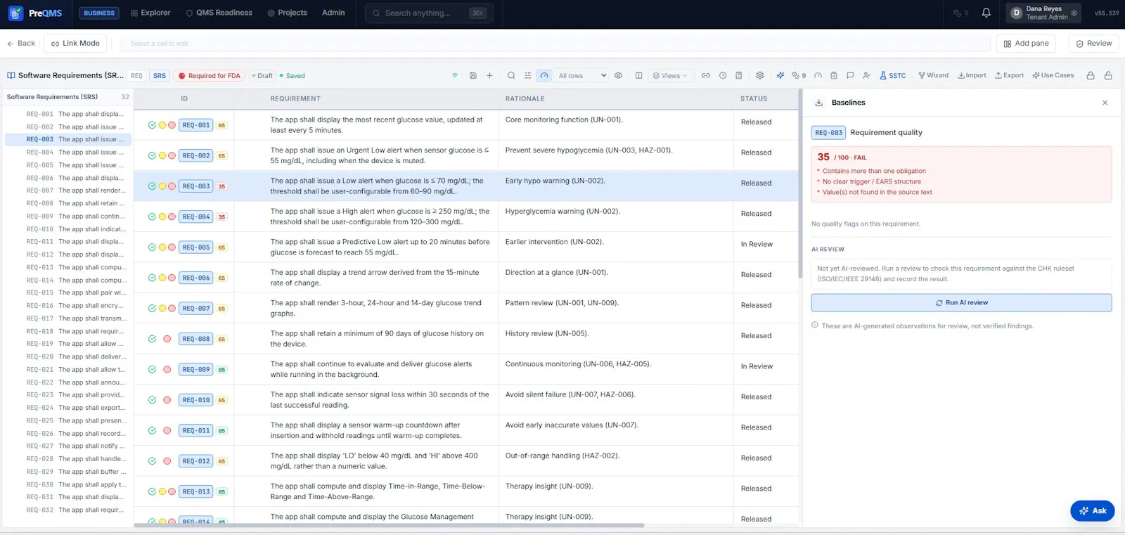Open the Projects menu
The height and width of the screenshot is (535, 1125).
point(287,13)
